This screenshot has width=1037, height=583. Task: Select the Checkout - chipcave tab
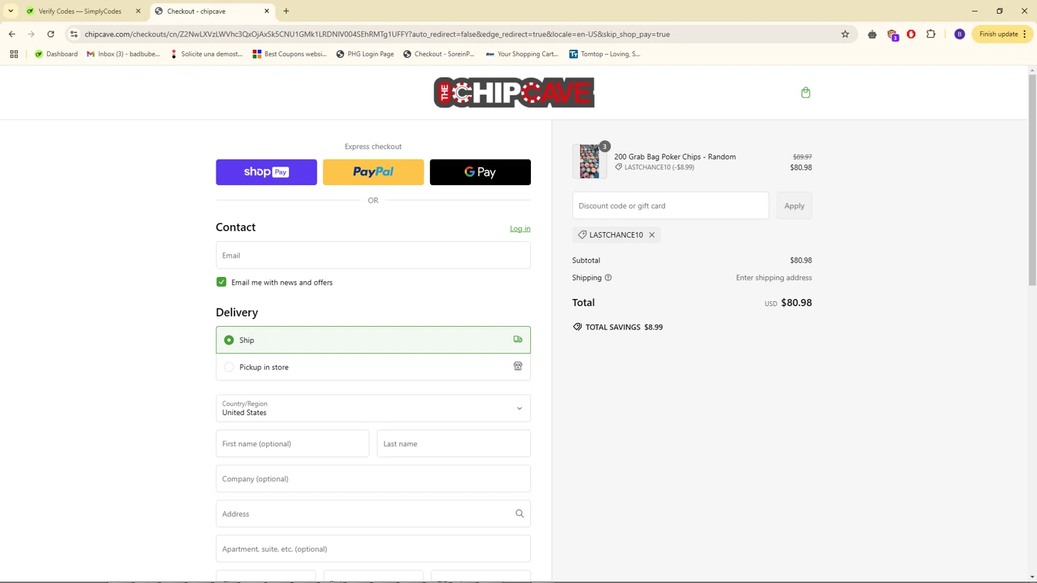(212, 11)
